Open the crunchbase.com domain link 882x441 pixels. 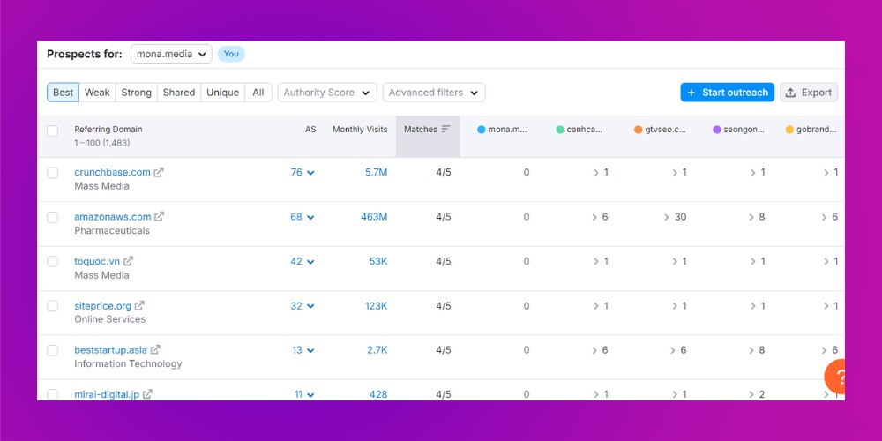[x=113, y=172]
